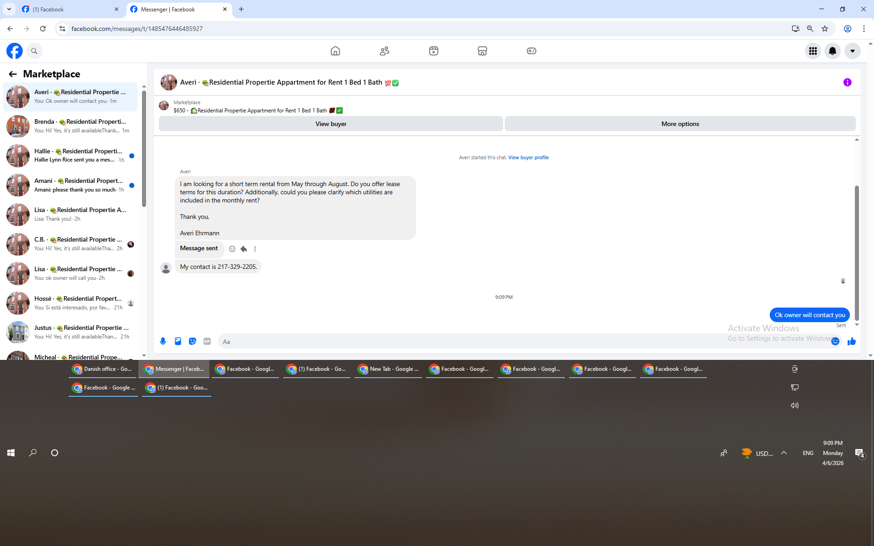Viewport: 874px width, 546px height.
Task: Open Averi conversation in the list
Action: [x=71, y=96]
